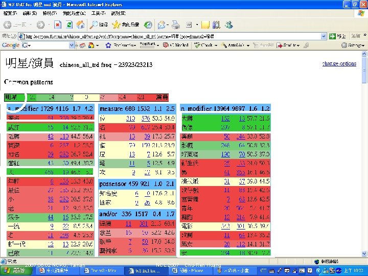Expand the address bar history dropdown
This screenshot has width=368, height=276.
click(x=324, y=36)
